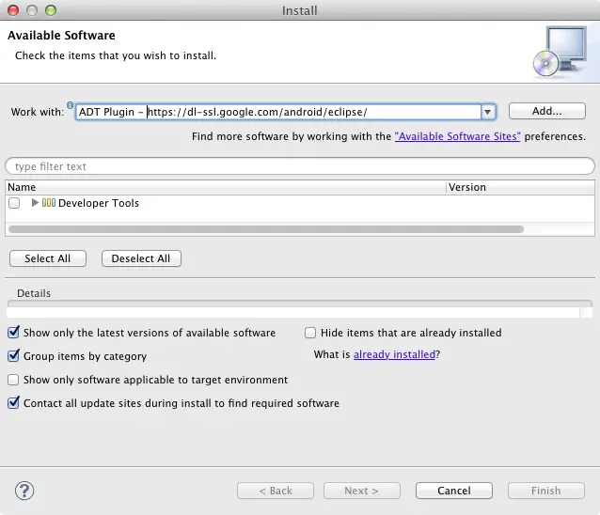
Task: Zoom the Install window with green button
Action: 51,10
